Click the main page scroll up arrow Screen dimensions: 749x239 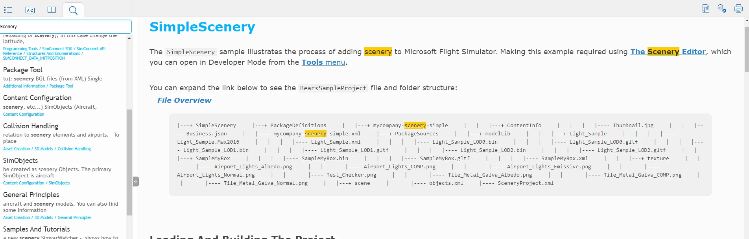[747, 20]
